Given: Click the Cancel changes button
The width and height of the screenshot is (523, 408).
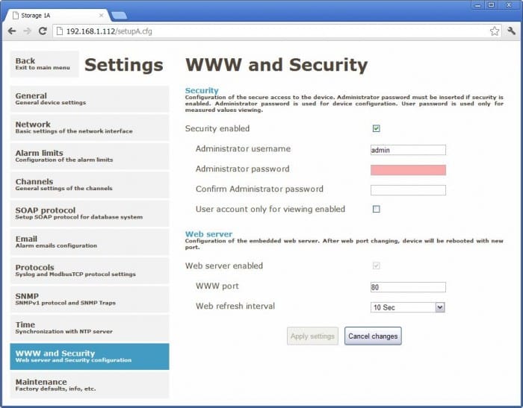Looking at the screenshot, I should tap(373, 336).
